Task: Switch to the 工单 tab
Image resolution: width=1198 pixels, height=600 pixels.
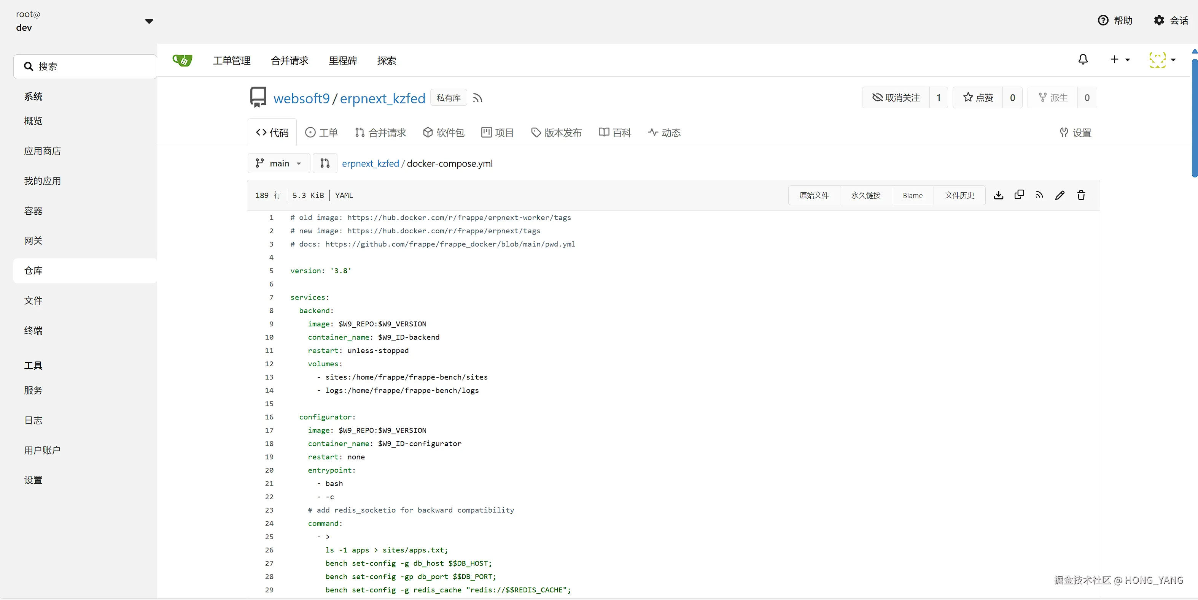Action: (x=321, y=133)
